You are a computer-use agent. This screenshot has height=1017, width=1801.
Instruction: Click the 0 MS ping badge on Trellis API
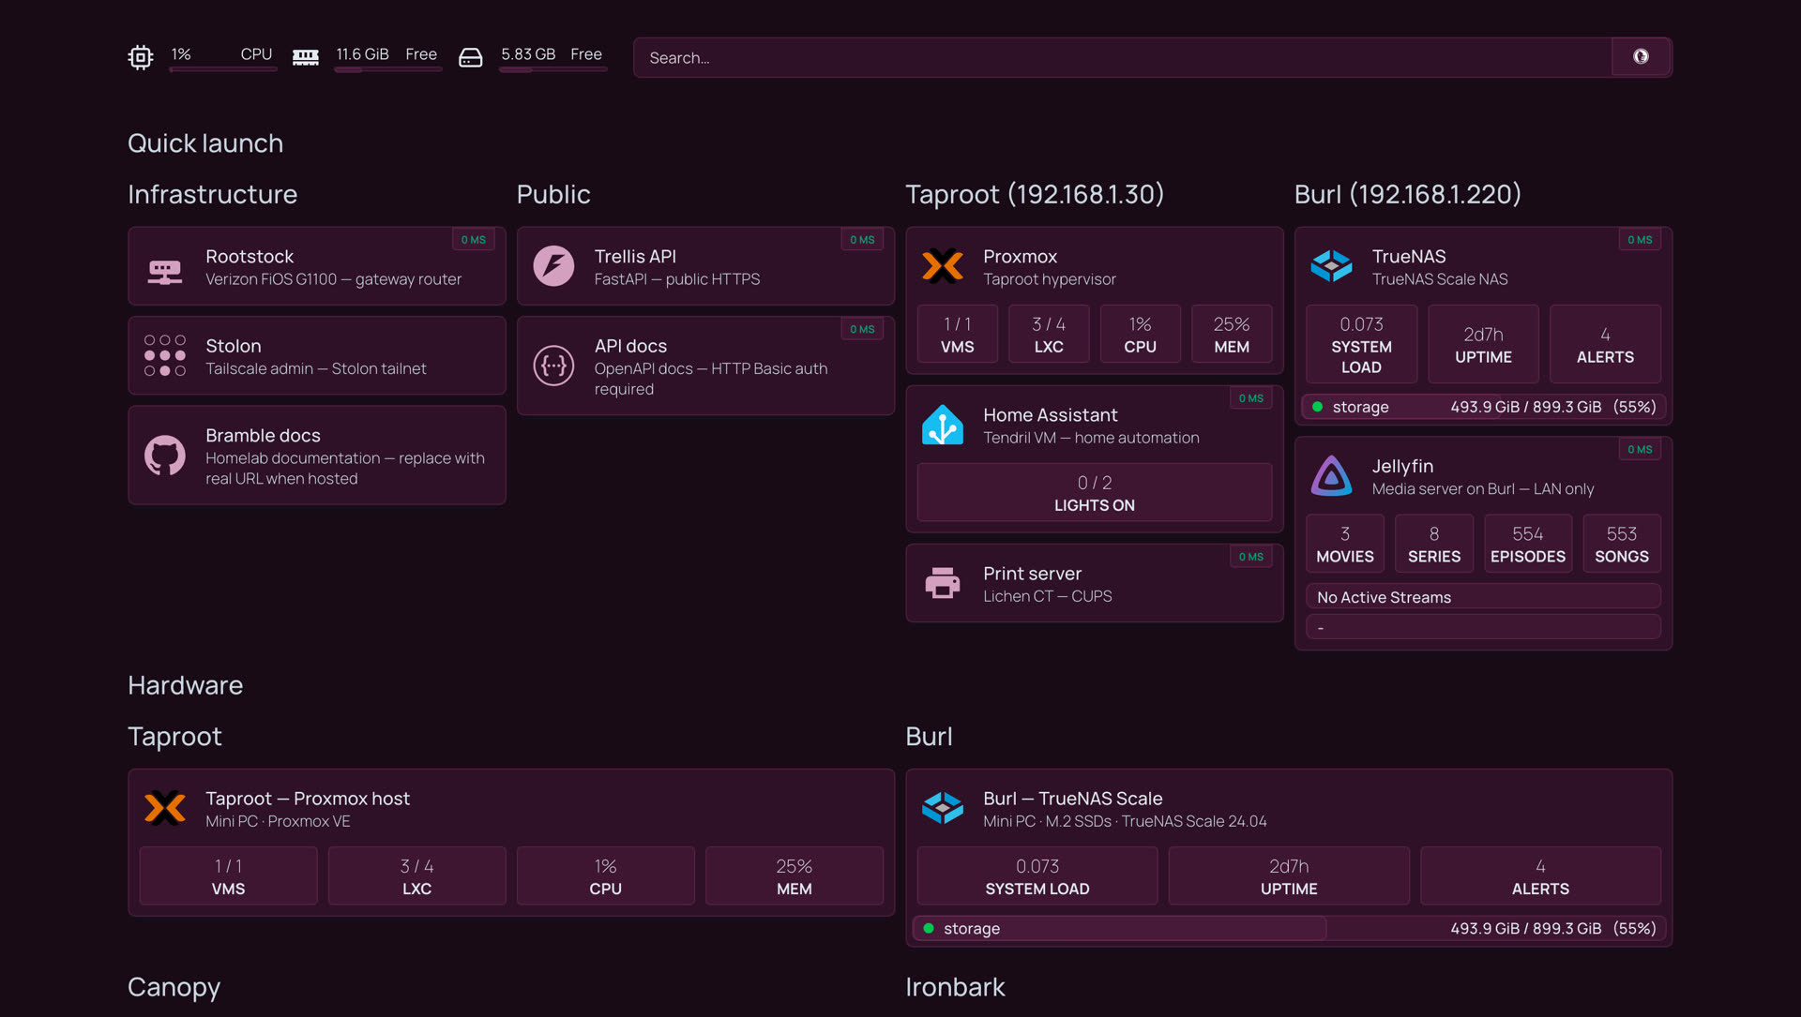click(862, 240)
